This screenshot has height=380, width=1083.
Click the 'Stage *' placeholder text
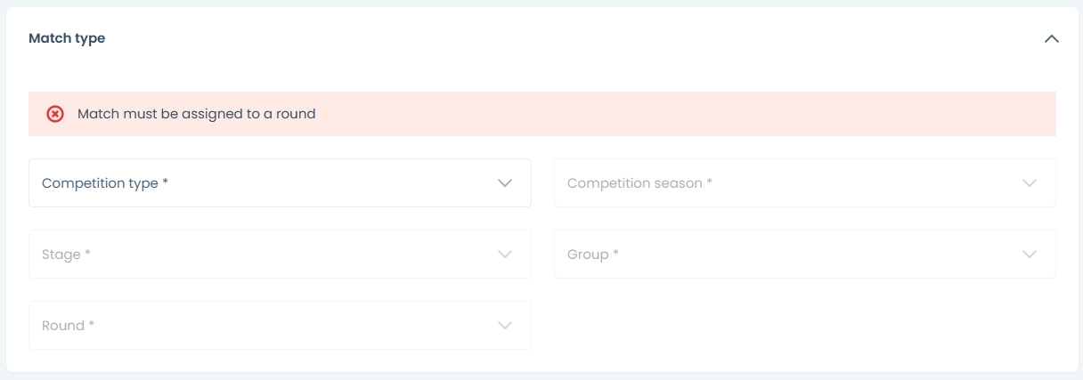coord(67,255)
